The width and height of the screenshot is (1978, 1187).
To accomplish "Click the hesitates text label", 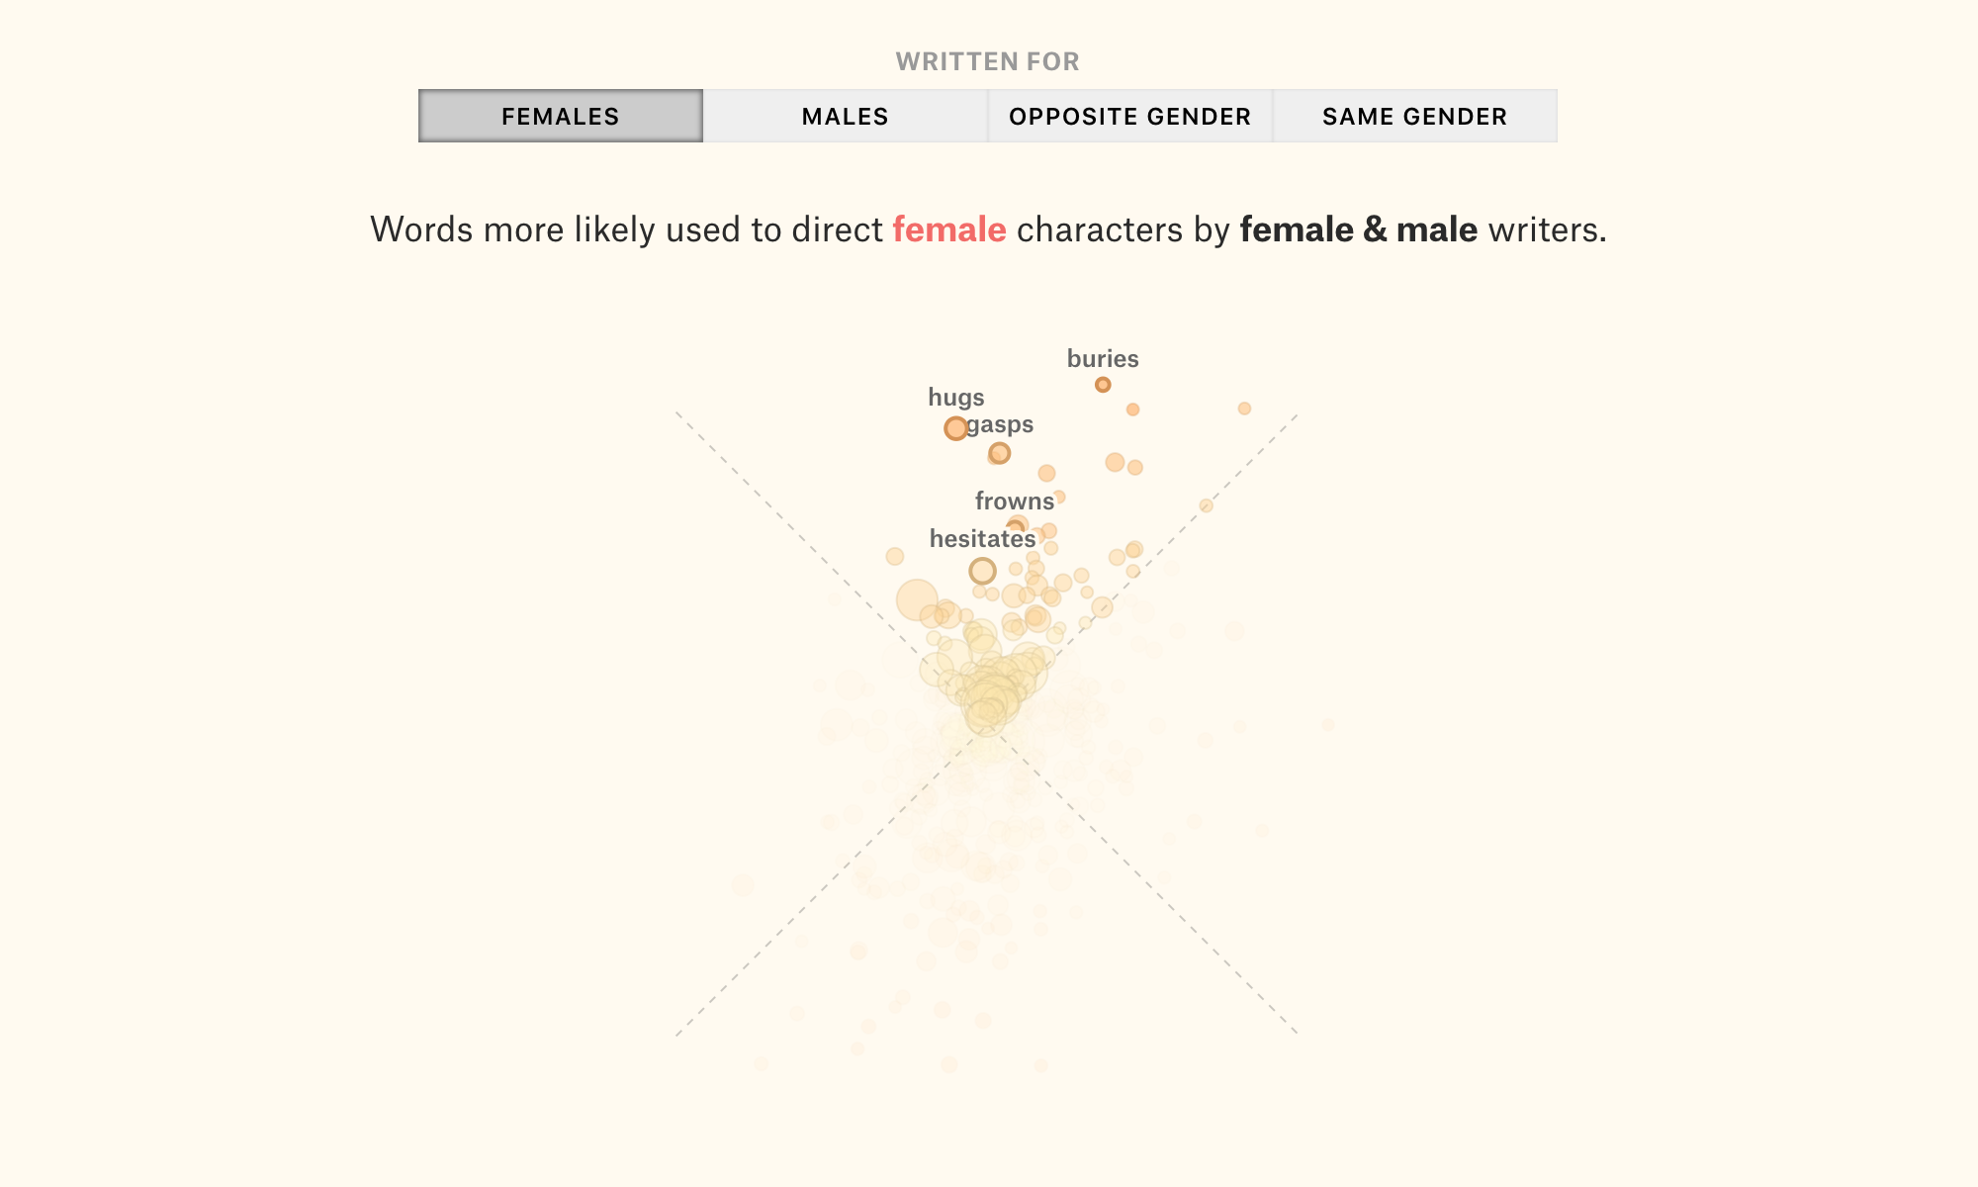I will [983, 539].
